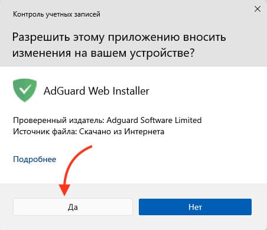Click the Проверенный издатель label
The image size is (267, 230).
tap(58, 120)
